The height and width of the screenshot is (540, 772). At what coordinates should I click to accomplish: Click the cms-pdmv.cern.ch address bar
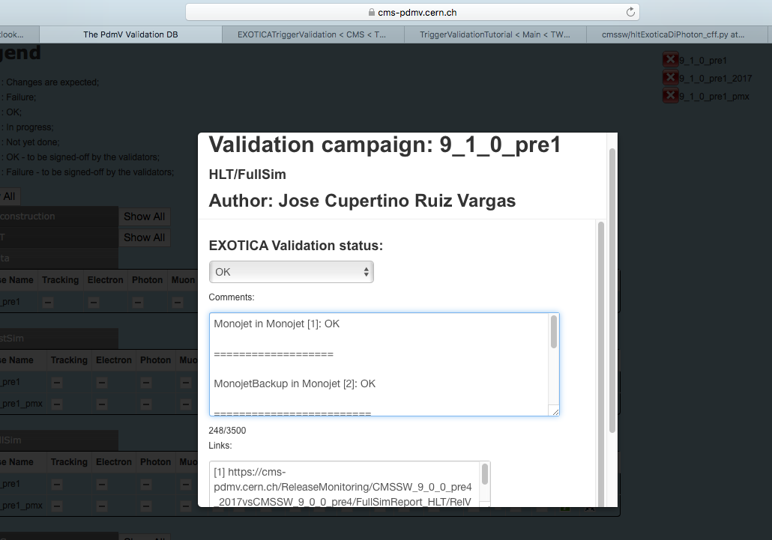(412, 12)
